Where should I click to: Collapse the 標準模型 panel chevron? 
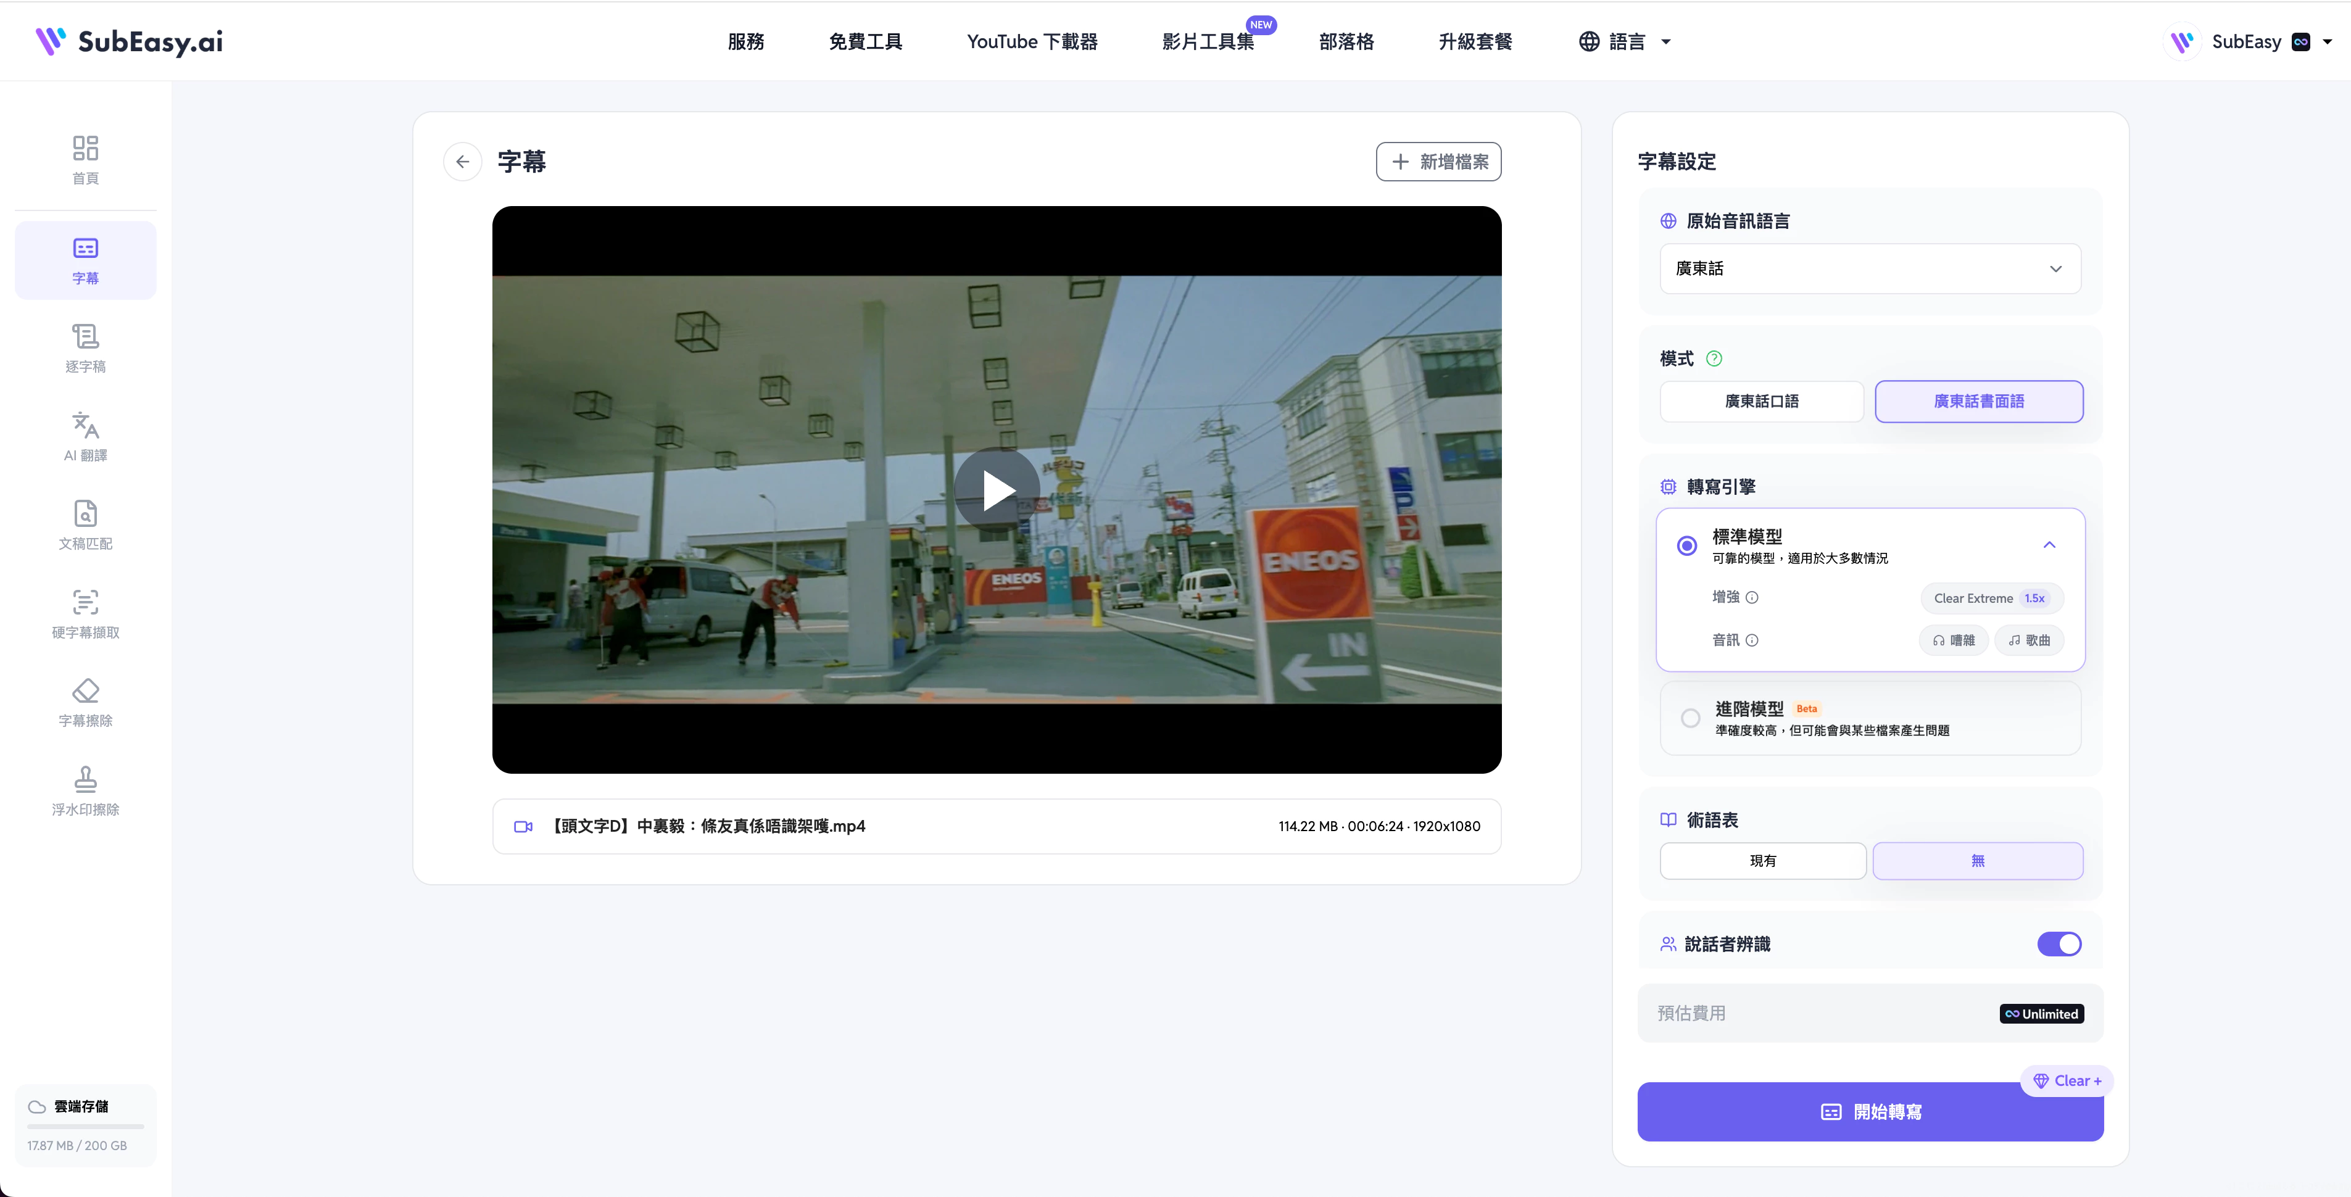tap(2049, 545)
